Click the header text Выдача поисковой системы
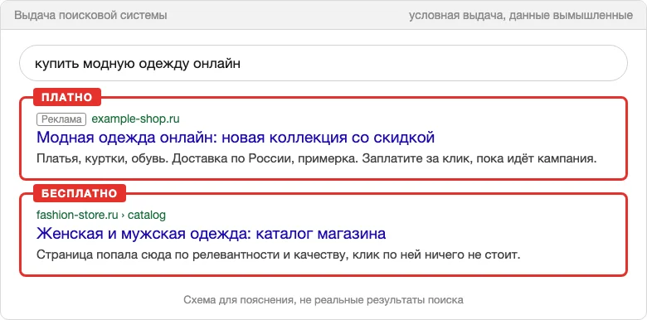This screenshot has width=647, height=320. pyautogui.click(x=90, y=16)
